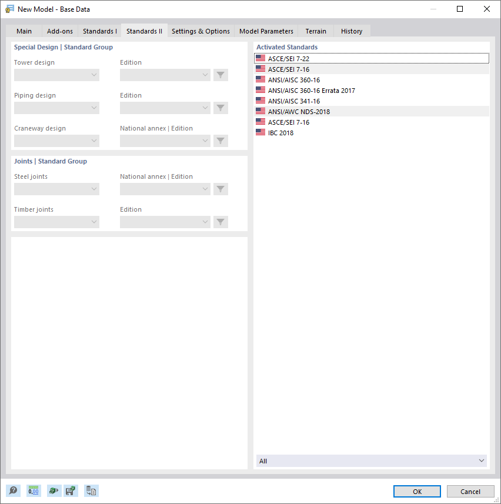The image size is (501, 504).
Task: Click the import model data icon
Action: point(53,490)
